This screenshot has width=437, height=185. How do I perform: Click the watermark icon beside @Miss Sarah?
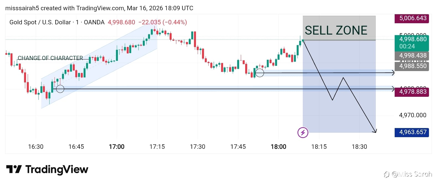[x=387, y=174]
